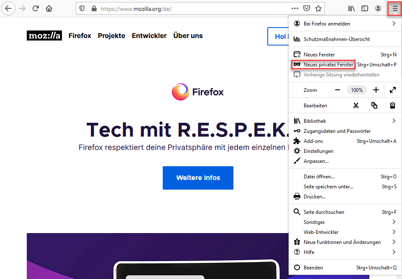
Task: Go to the home page icon
Action: click(x=49, y=8)
